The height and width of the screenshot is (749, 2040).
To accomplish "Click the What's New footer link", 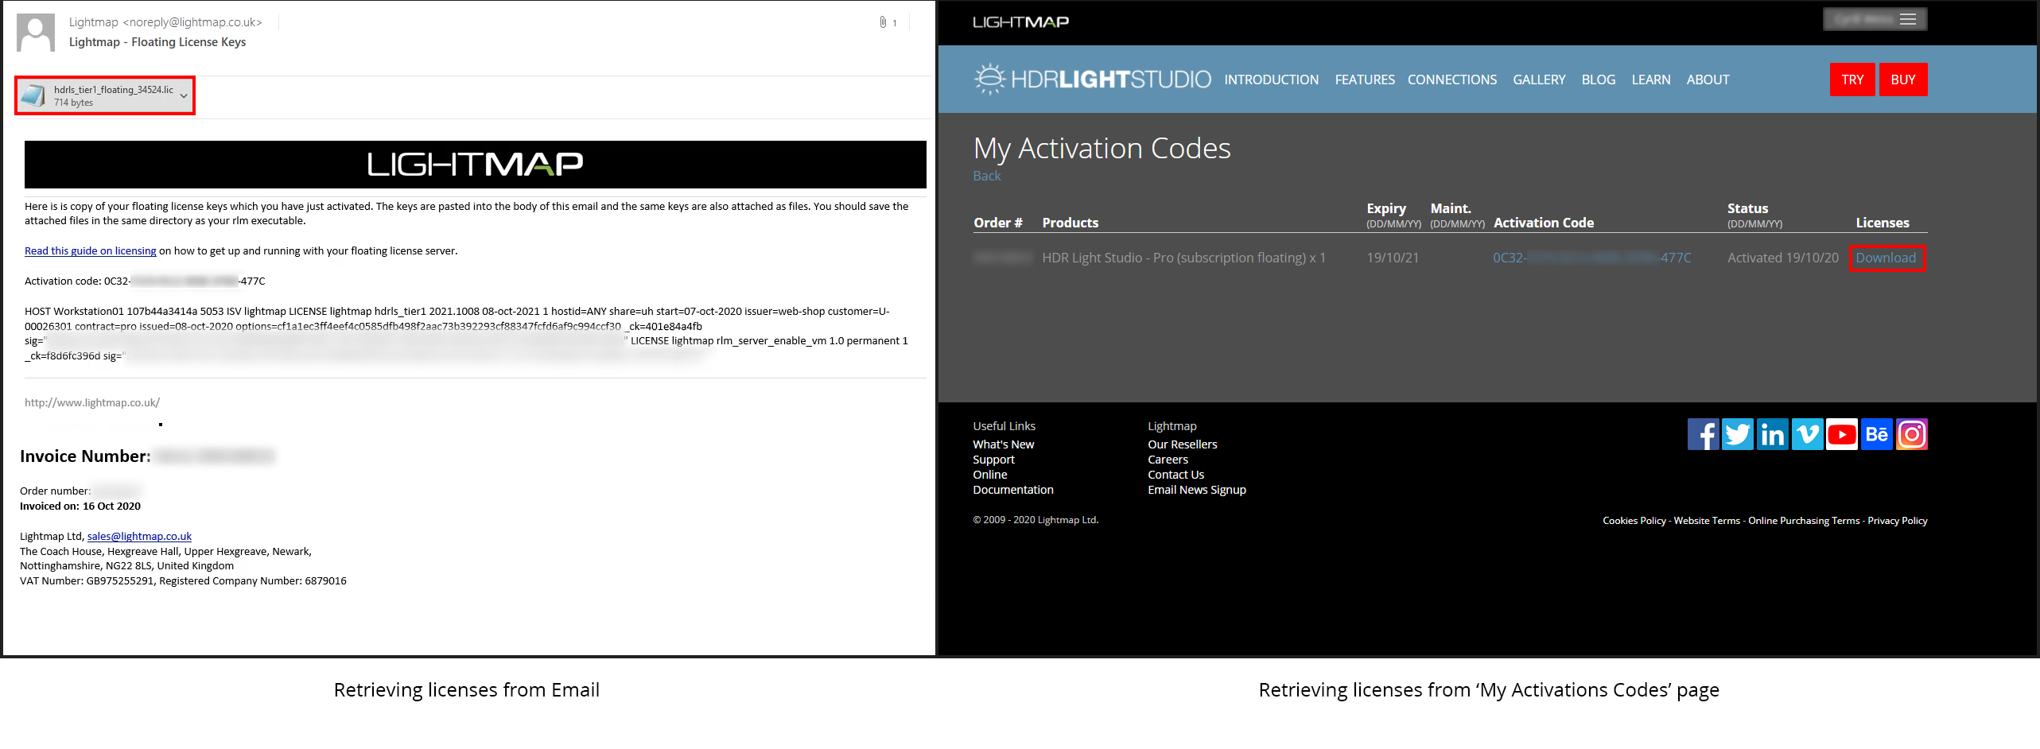I will coord(1004,444).
